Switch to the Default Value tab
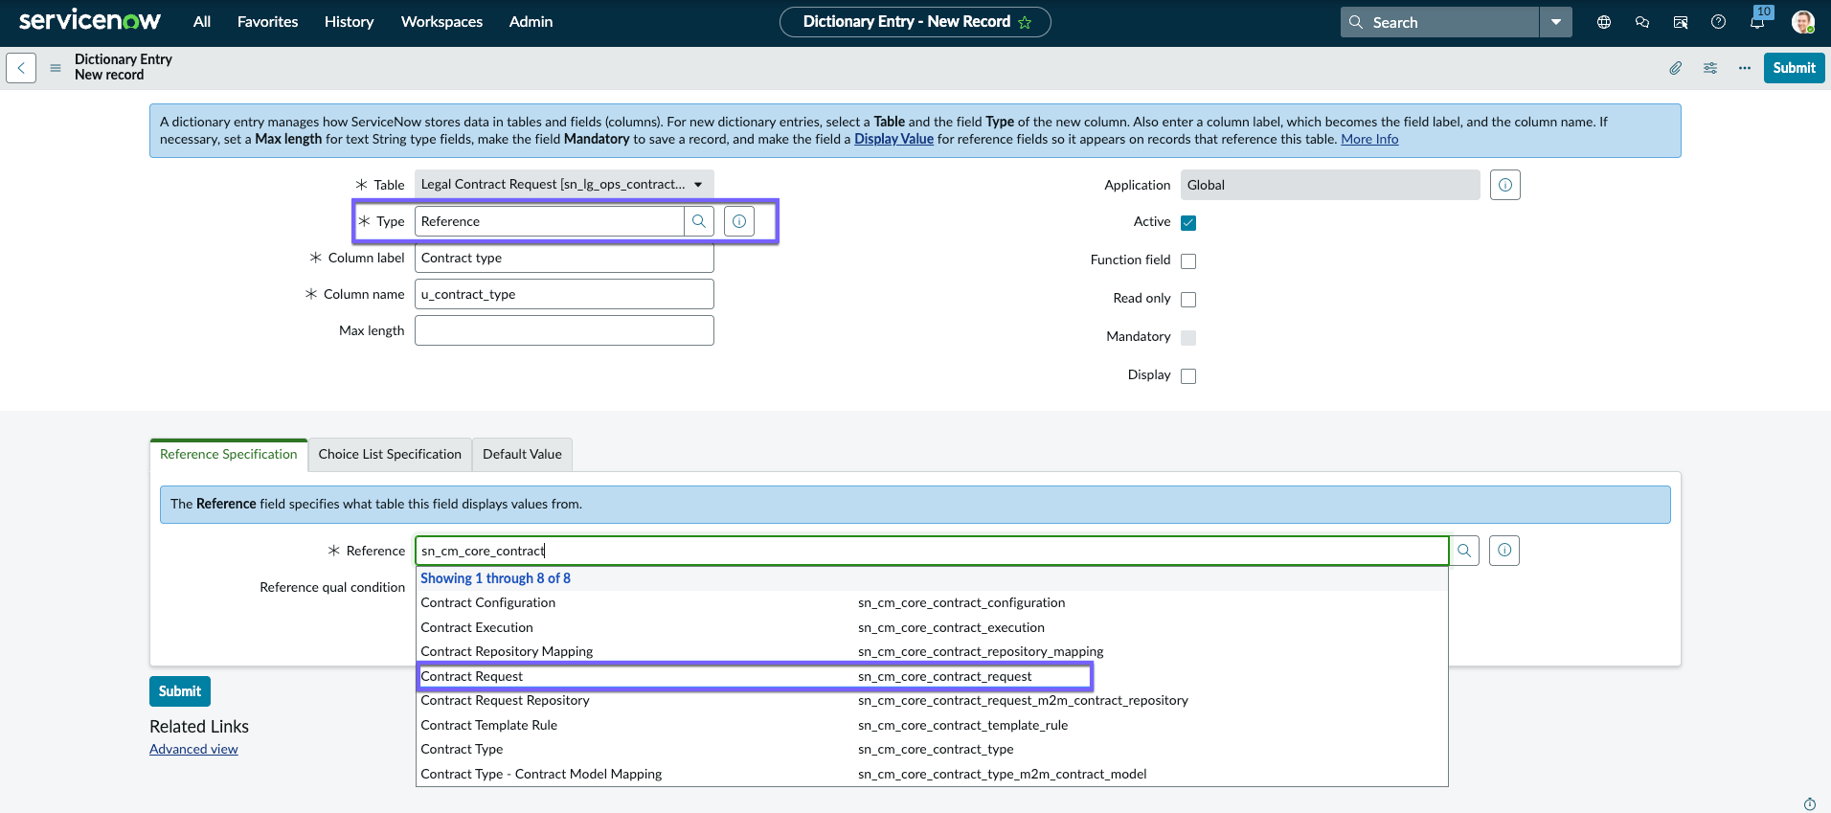The width and height of the screenshot is (1831, 813). tap(522, 455)
